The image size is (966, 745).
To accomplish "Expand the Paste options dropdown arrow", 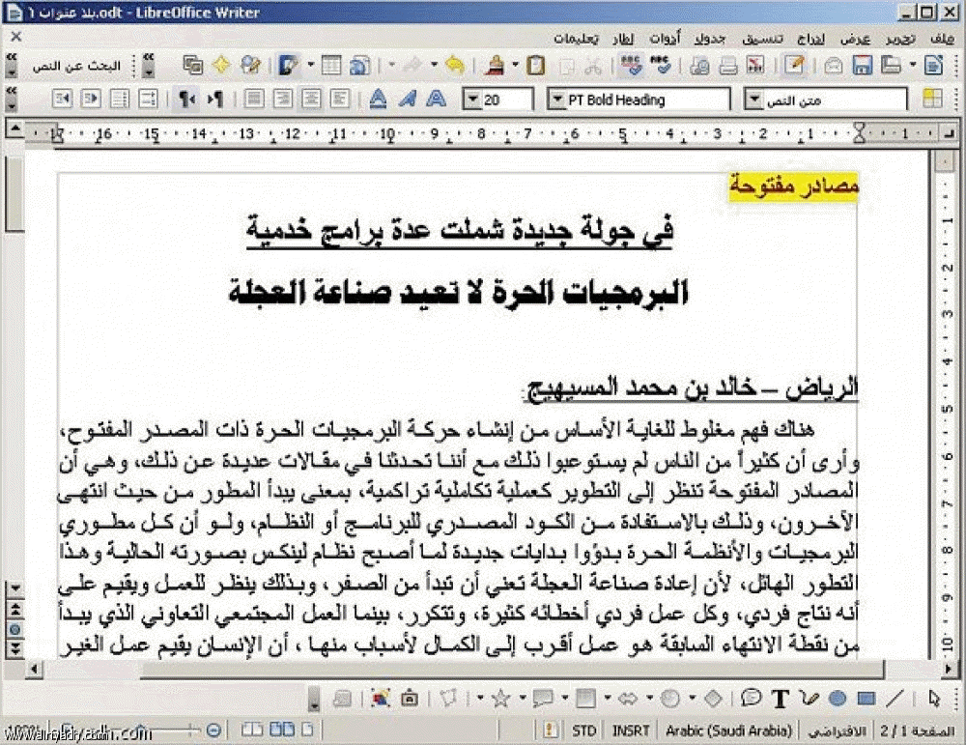I will tap(516, 66).
